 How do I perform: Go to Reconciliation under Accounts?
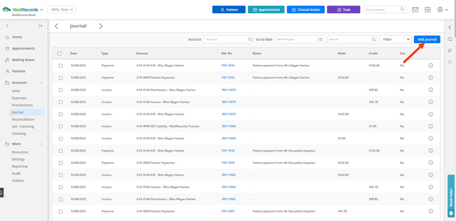click(23, 119)
